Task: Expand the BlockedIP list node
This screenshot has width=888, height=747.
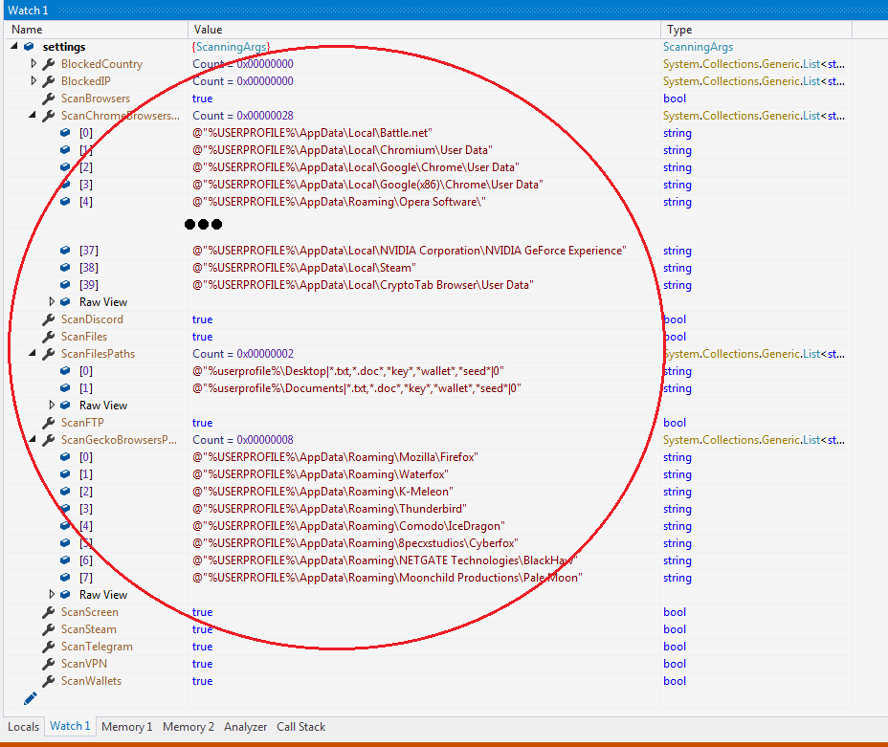Action: coord(33,81)
